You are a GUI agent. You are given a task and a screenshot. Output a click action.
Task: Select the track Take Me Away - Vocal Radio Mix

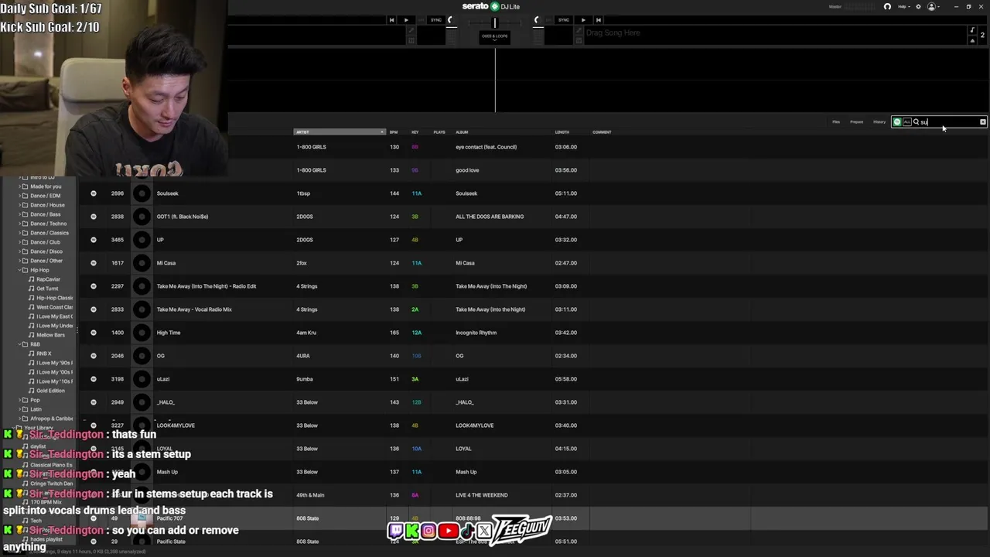click(194, 309)
